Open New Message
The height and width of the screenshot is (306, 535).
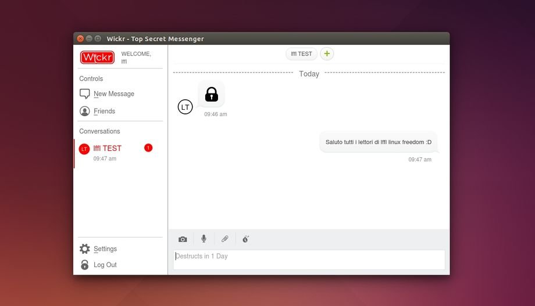113,93
